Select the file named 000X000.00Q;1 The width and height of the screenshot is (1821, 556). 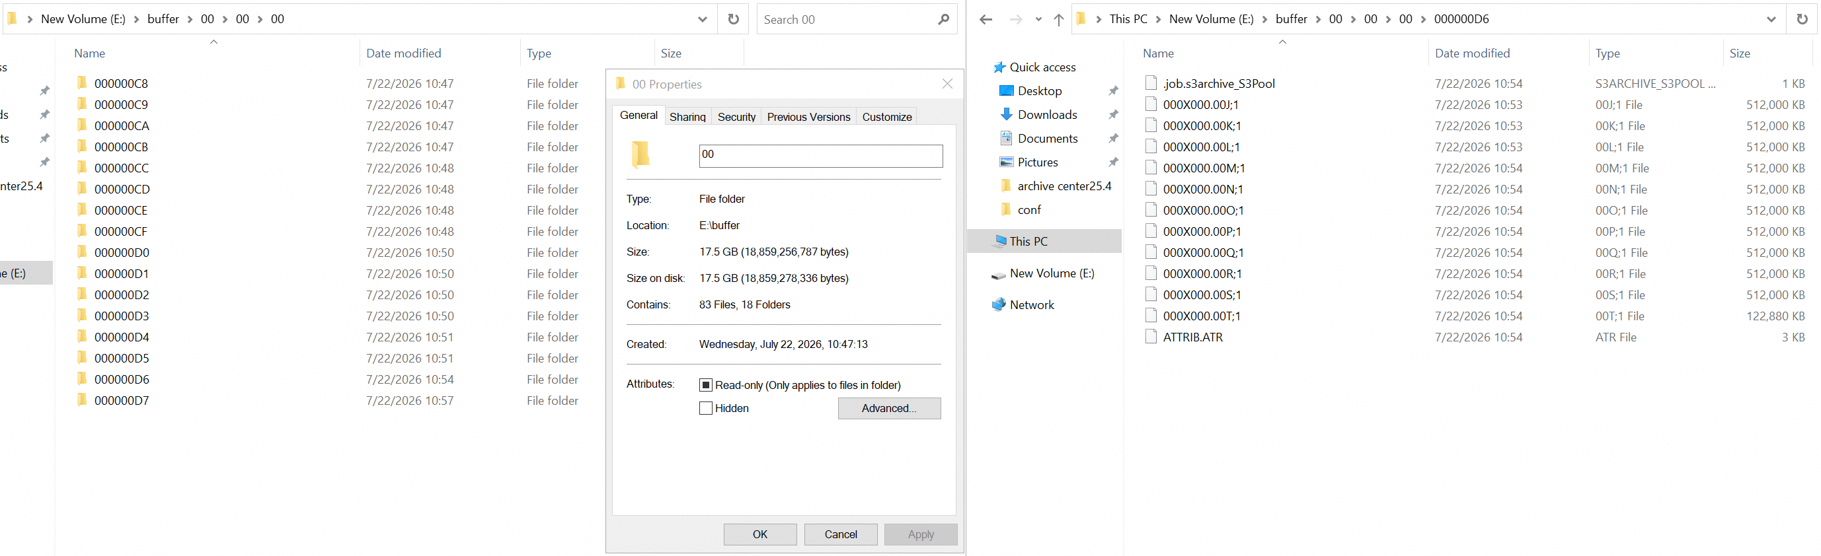(1203, 252)
